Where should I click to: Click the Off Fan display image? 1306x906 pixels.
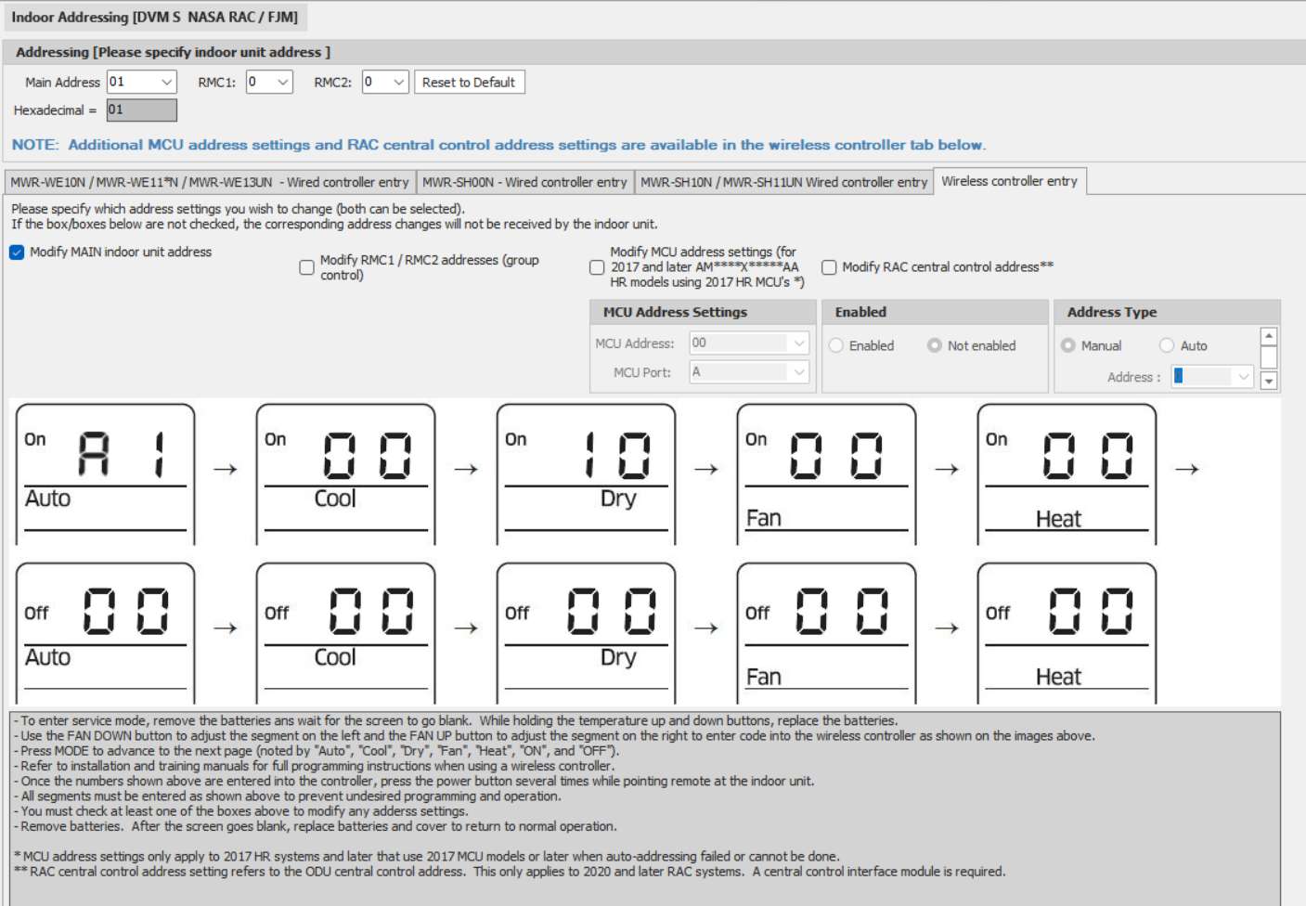coord(826,632)
